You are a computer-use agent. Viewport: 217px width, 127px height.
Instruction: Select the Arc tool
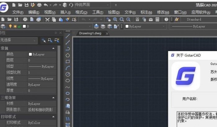click(68, 68)
